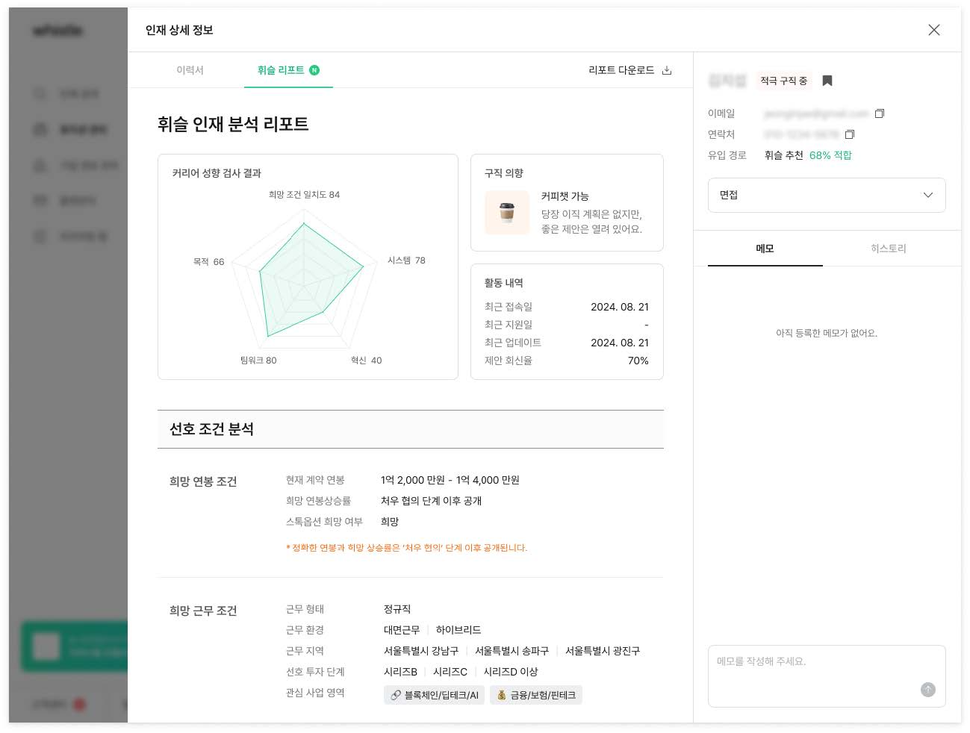Click the 블록체인/딥테크/AI tag
The height and width of the screenshot is (733, 970).
click(435, 695)
